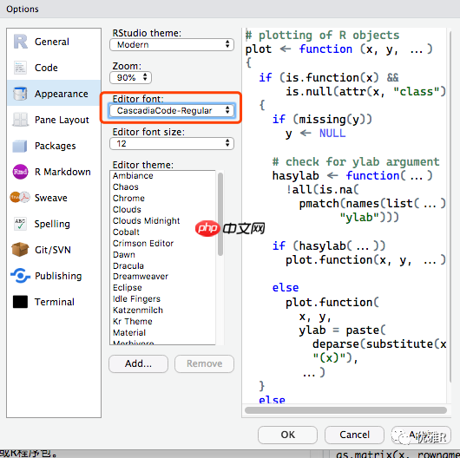Select the Clouds Midnight editor theme
Image resolution: width=460 pixels, height=458 pixels.
click(x=163, y=220)
